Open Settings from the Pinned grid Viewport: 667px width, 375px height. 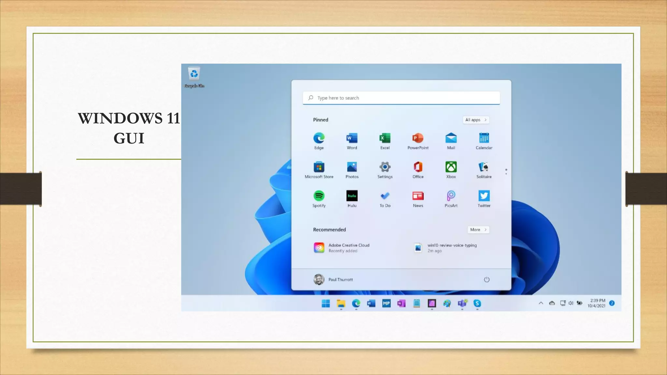(385, 170)
